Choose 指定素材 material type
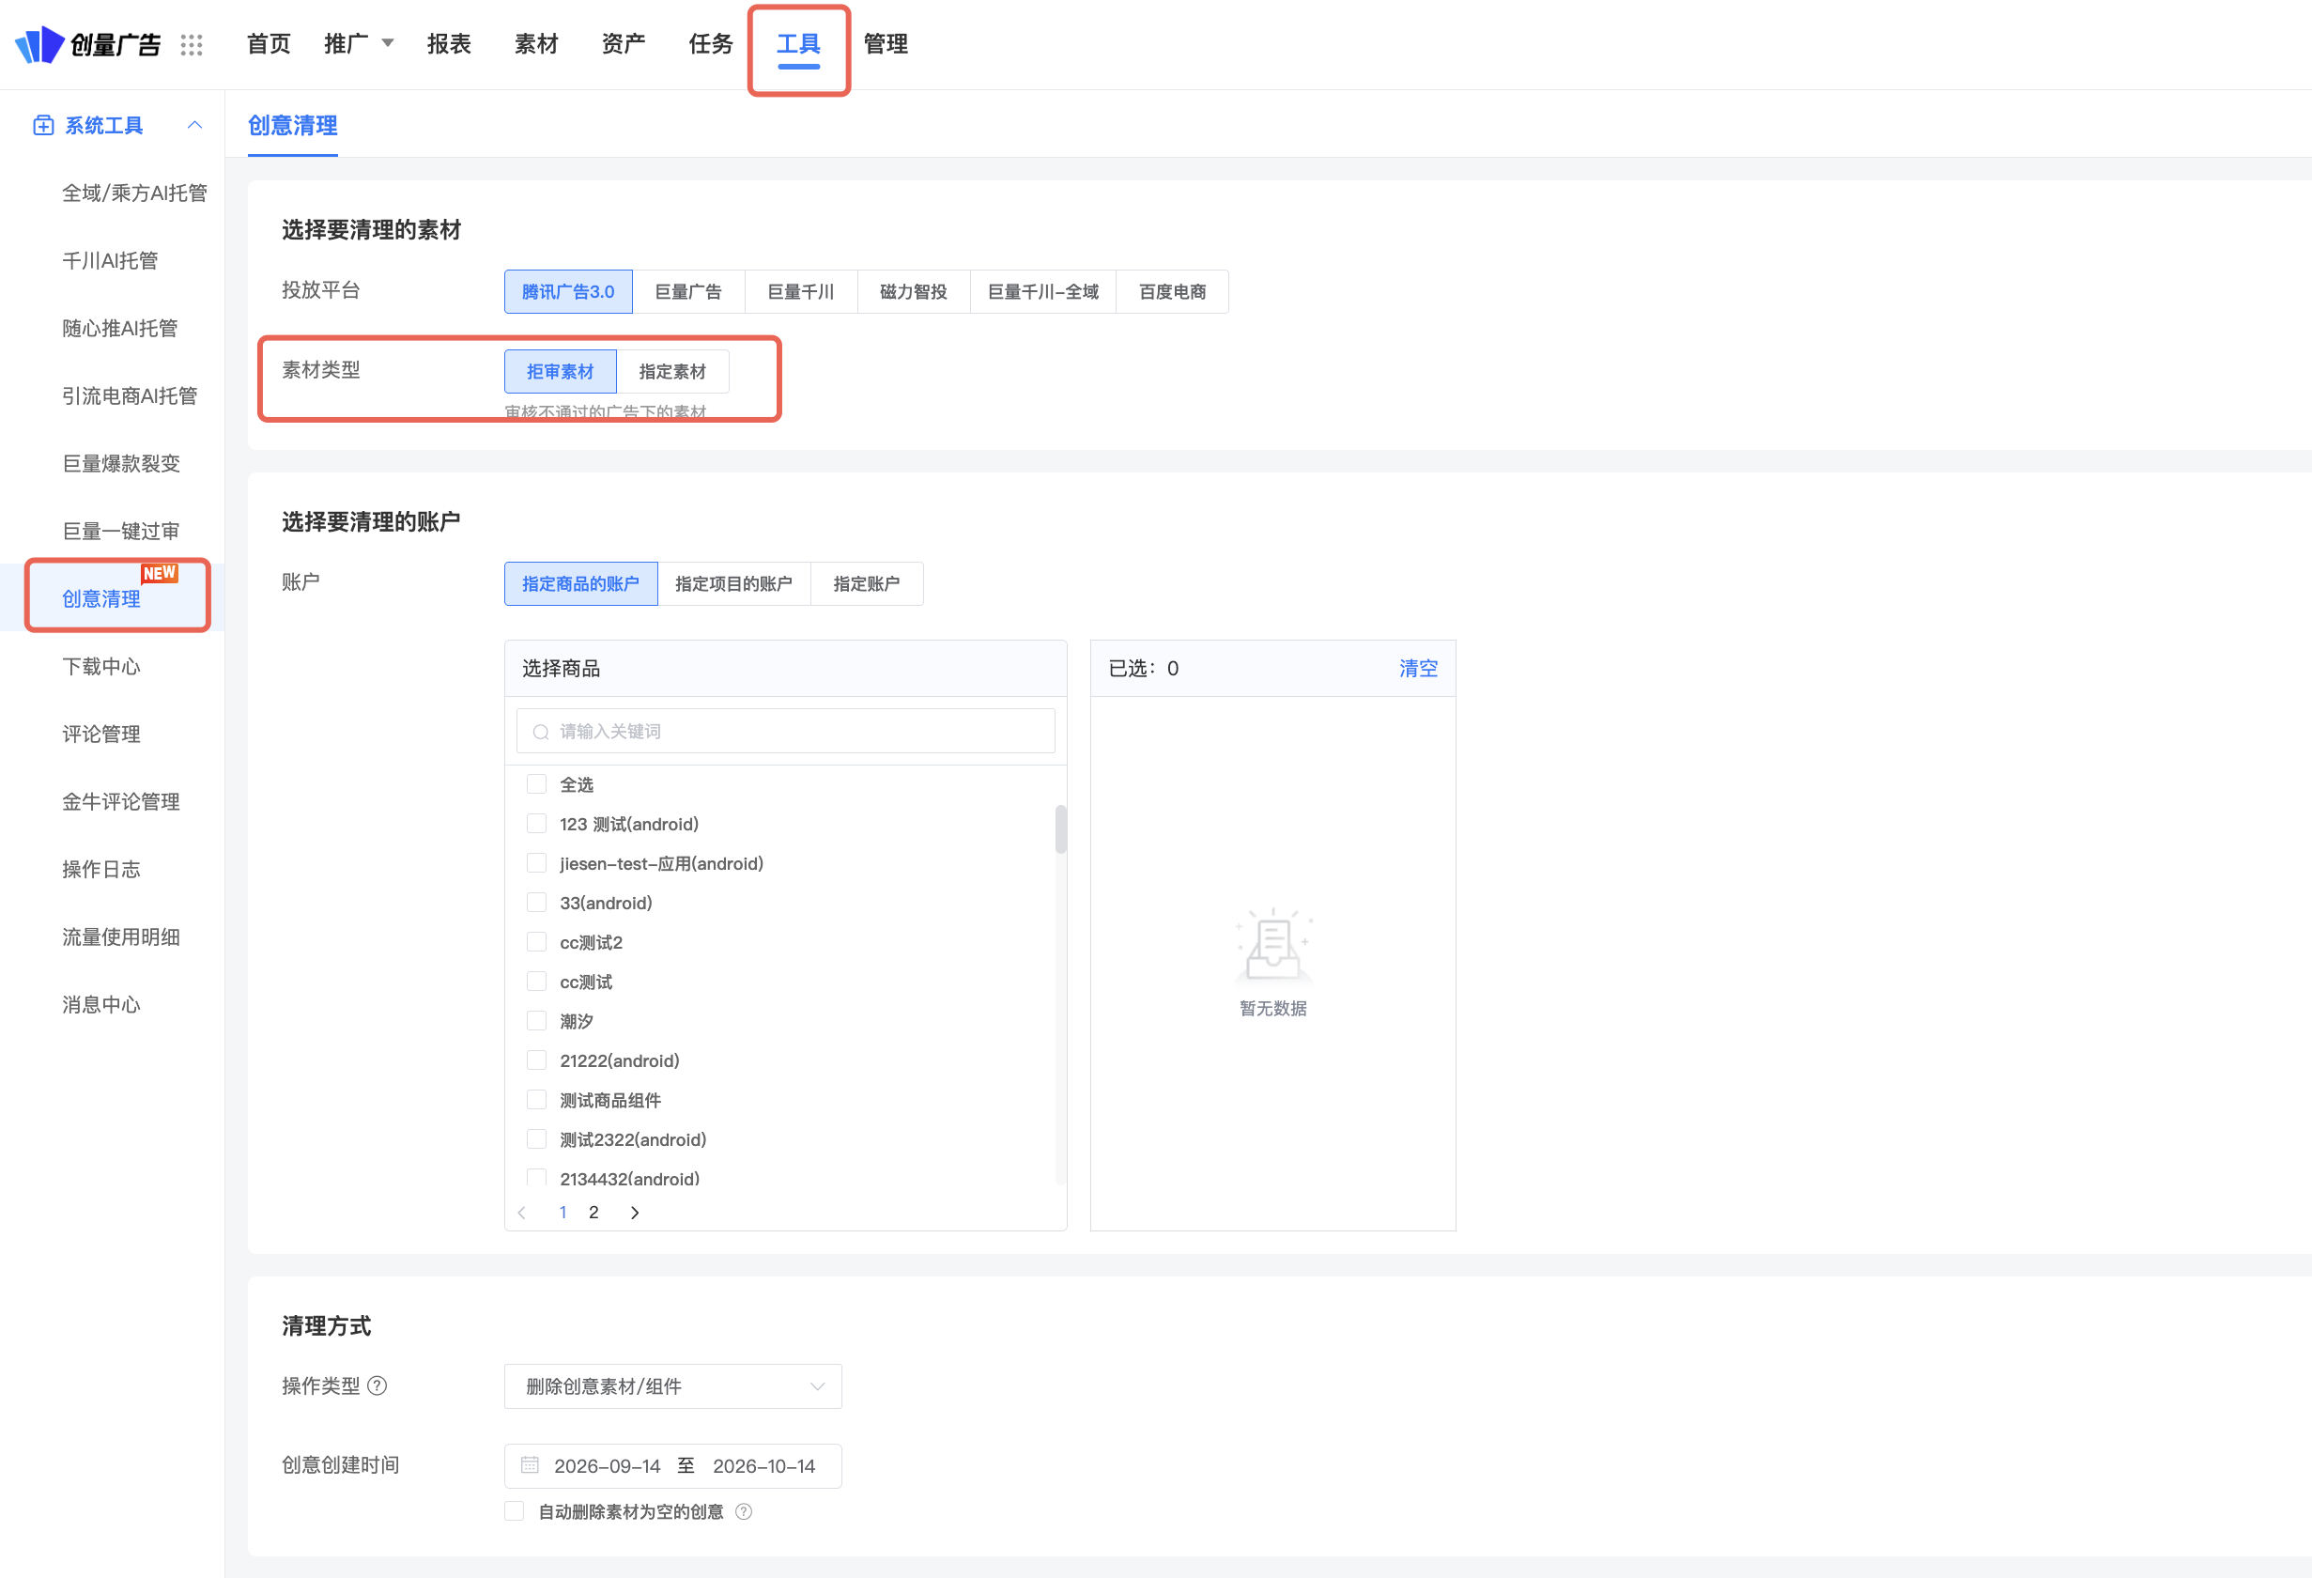2312x1578 pixels. [672, 371]
